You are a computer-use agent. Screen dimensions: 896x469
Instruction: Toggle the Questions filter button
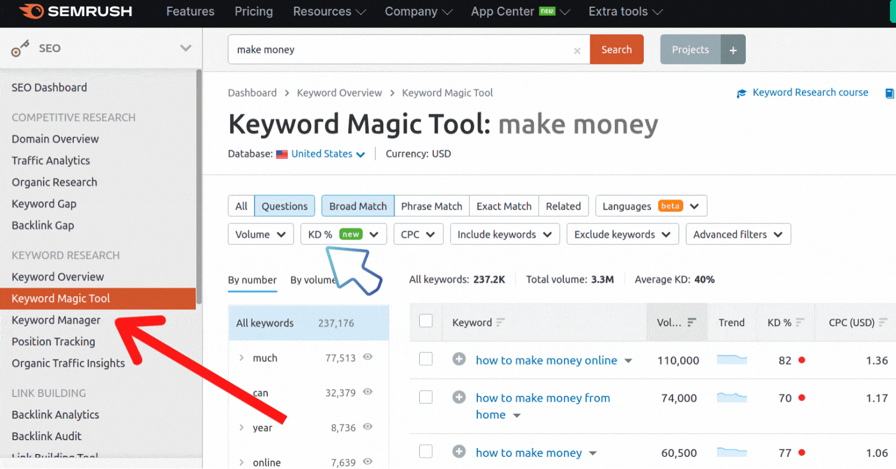click(285, 206)
